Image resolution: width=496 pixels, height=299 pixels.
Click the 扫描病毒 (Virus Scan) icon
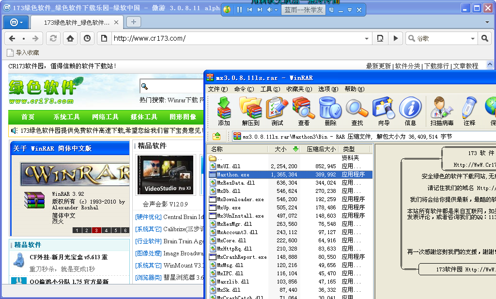(x=442, y=110)
